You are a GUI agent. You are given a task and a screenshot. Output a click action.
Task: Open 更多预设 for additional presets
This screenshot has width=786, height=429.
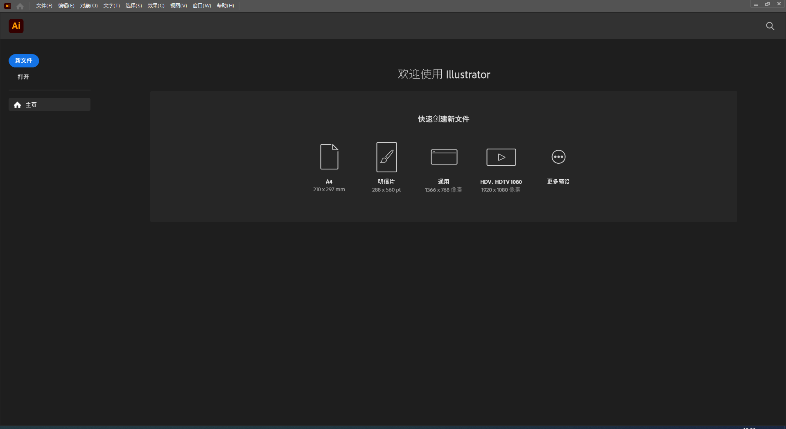tap(558, 157)
